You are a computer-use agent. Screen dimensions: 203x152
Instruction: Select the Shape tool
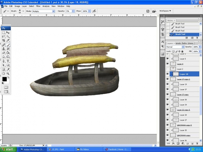(x=8, y=65)
